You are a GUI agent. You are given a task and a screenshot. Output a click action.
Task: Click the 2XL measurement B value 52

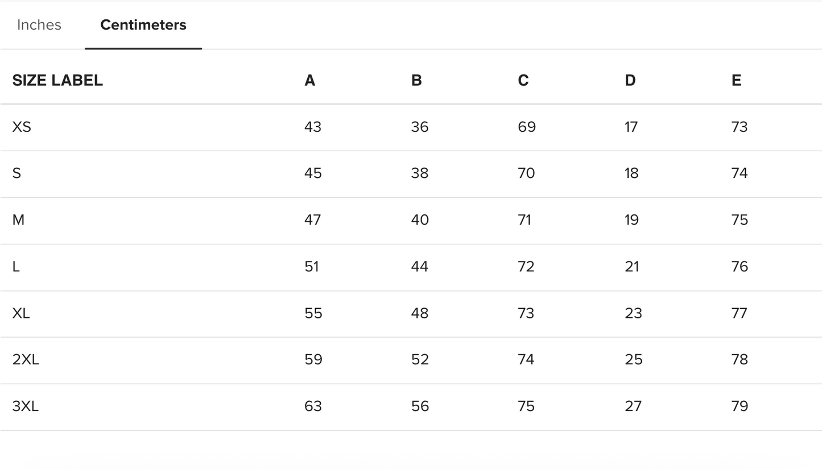pyautogui.click(x=420, y=360)
